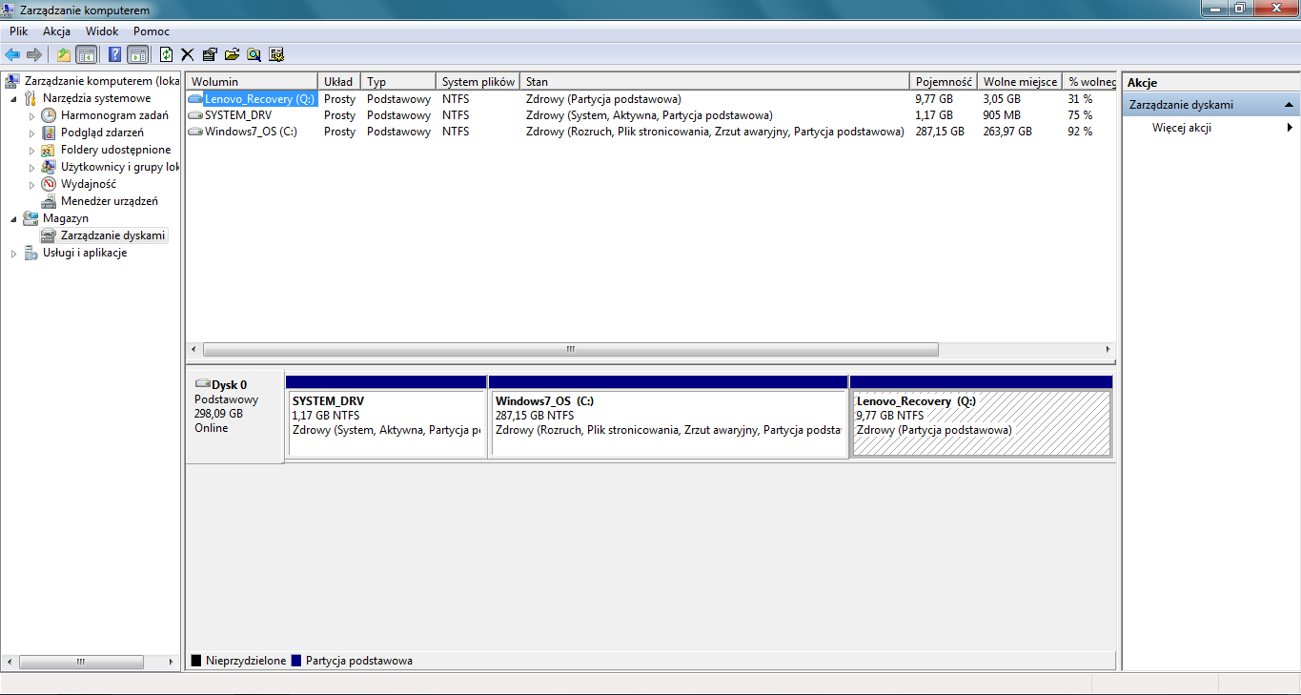The height and width of the screenshot is (695, 1301).
Task: Open the Akcja menu
Action: tap(57, 31)
